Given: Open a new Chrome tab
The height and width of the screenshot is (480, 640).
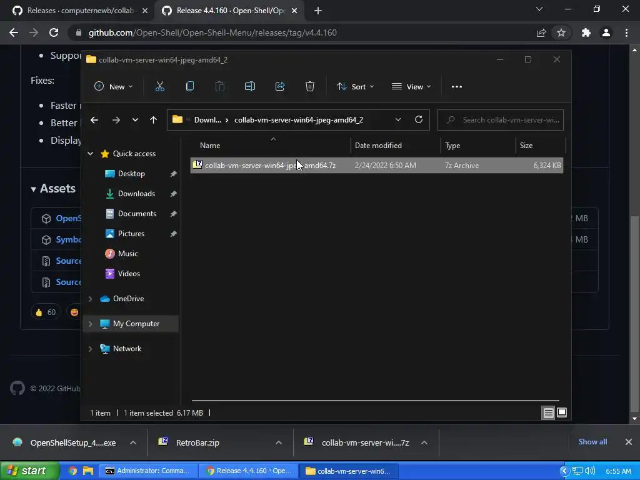Looking at the screenshot, I should pyautogui.click(x=318, y=11).
